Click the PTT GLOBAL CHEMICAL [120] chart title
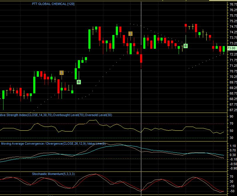This screenshot has width=237, height=196. click(53, 4)
